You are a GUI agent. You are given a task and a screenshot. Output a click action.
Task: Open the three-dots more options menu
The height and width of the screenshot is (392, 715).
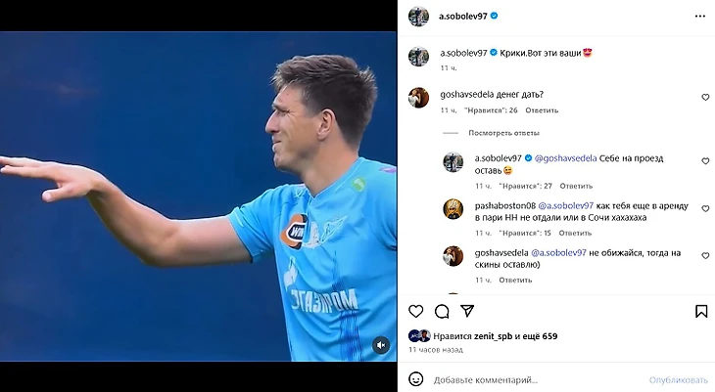click(x=700, y=16)
